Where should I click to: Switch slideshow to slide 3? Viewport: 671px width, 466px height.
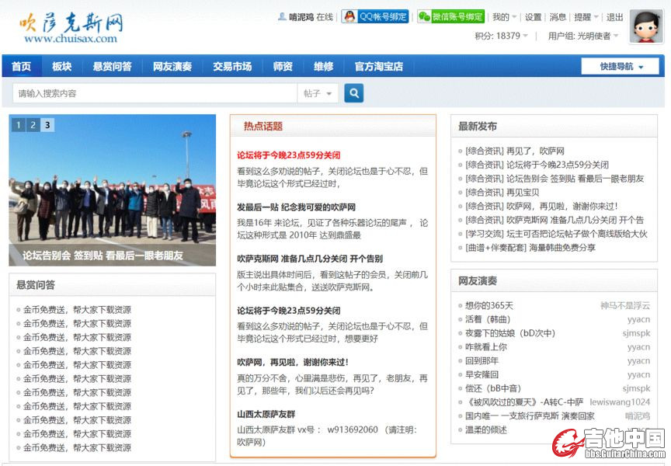47,125
